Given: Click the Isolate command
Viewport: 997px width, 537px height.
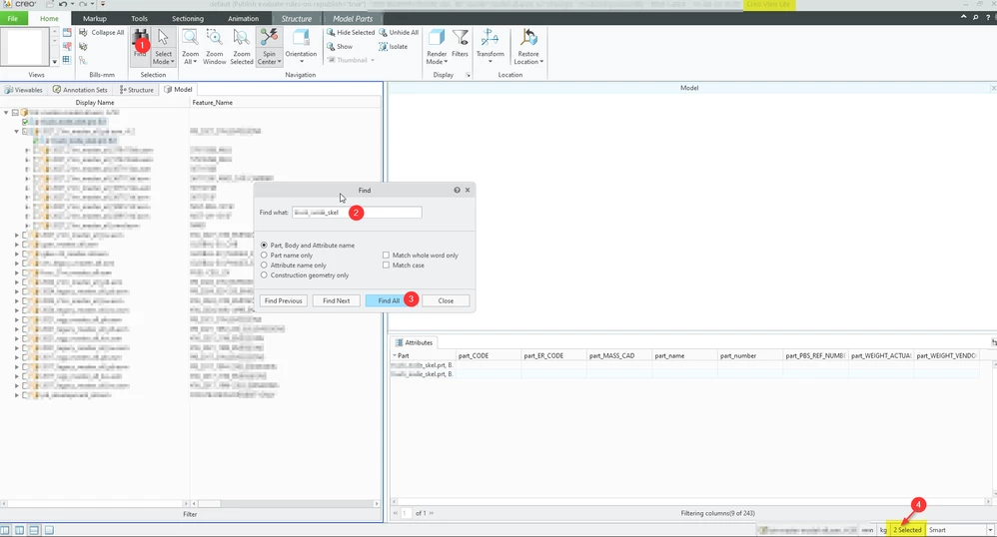Looking at the screenshot, I should click(x=393, y=46).
